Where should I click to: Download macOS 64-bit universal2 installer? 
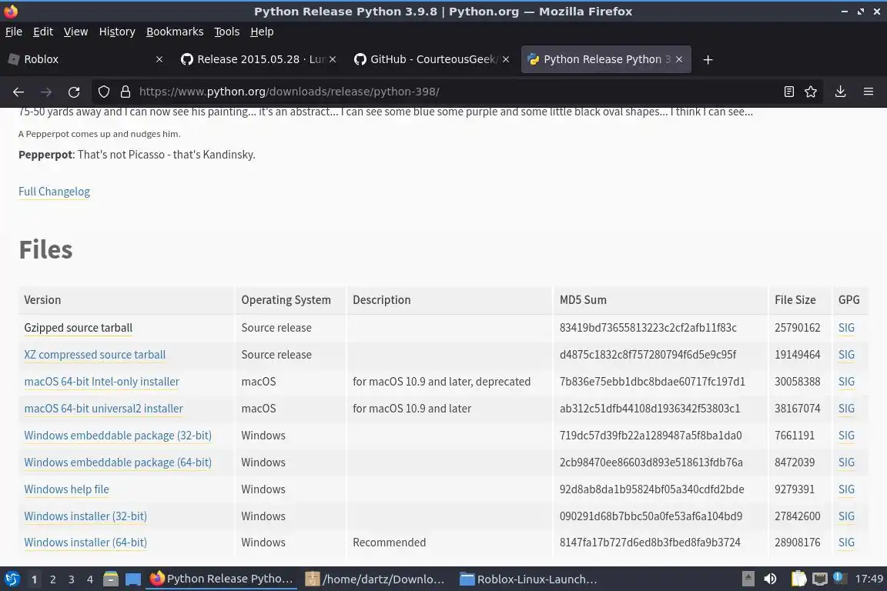103,409
